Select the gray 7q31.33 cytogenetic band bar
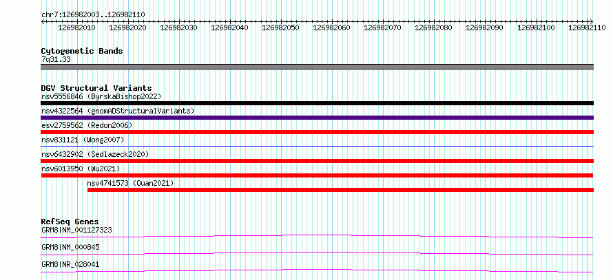 317,67
